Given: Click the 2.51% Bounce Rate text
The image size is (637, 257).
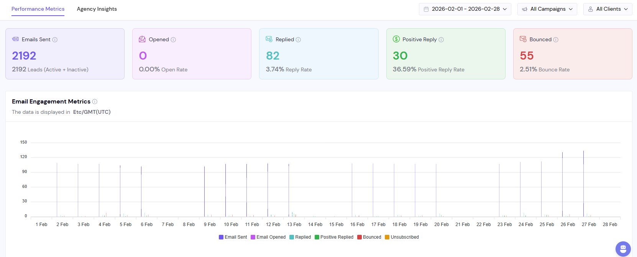Looking at the screenshot, I should pyautogui.click(x=545, y=70).
